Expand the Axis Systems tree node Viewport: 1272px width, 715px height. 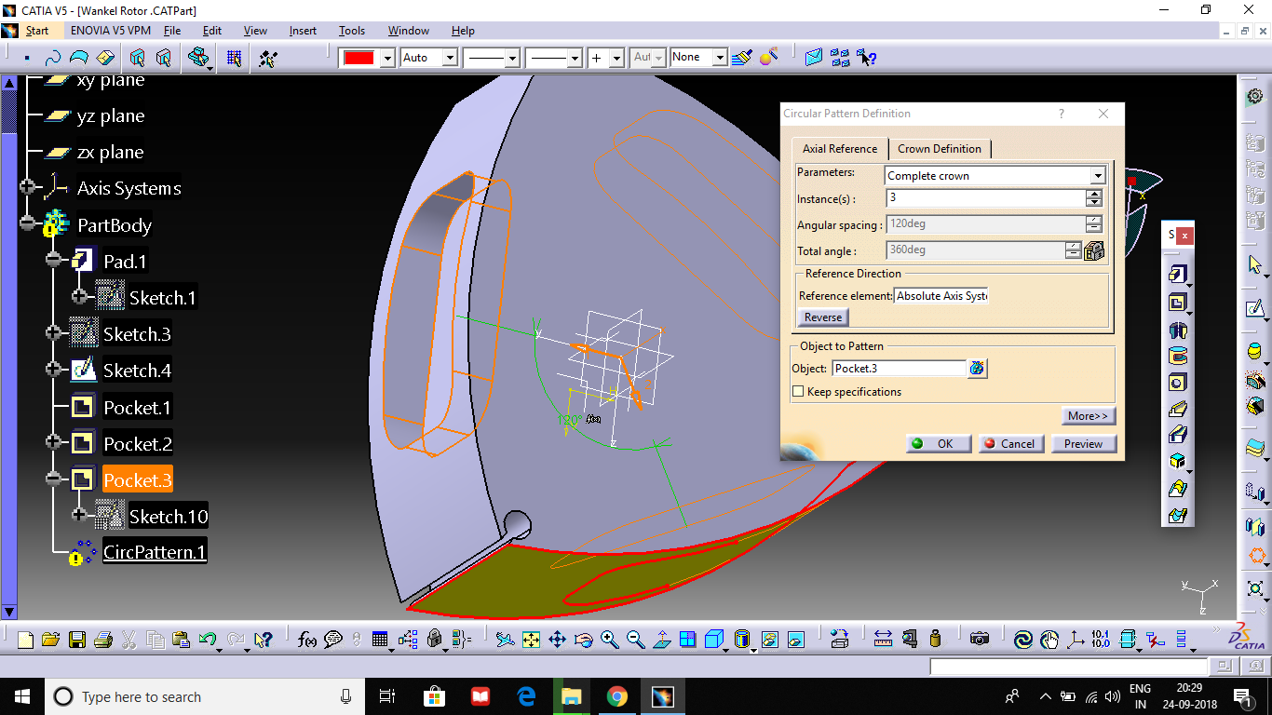click(x=28, y=187)
